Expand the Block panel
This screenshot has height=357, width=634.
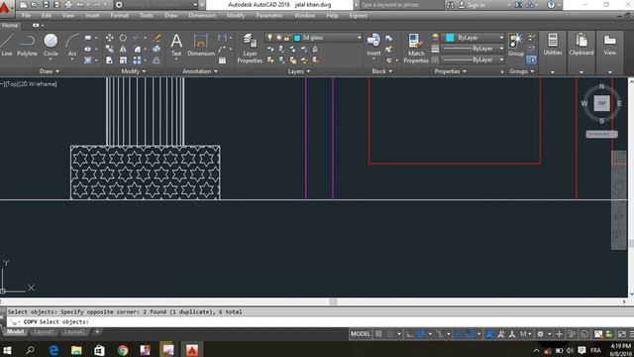(x=382, y=71)
